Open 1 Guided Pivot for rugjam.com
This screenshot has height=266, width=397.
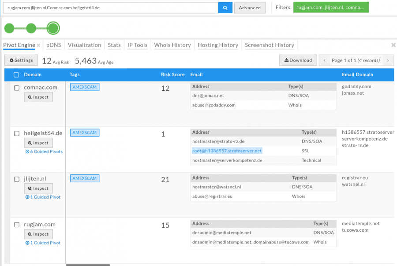click(x=43, y=243)
